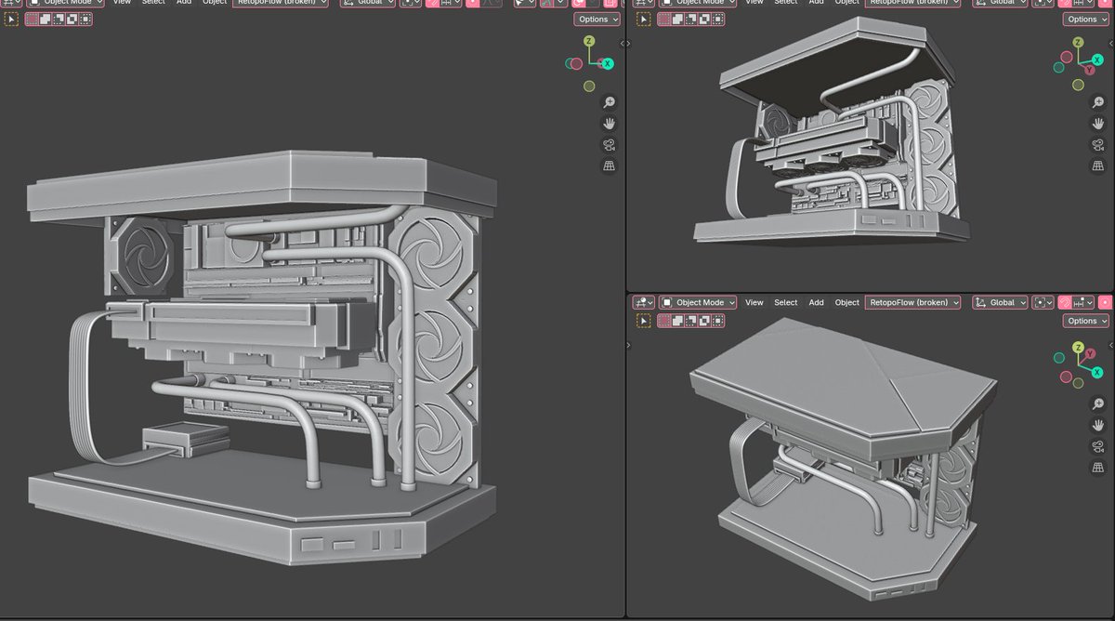The height and width of the screenshot is (621, 1115).
Task: Open Options dropdown in bottom-right viewport
Action: [1086, 321]
